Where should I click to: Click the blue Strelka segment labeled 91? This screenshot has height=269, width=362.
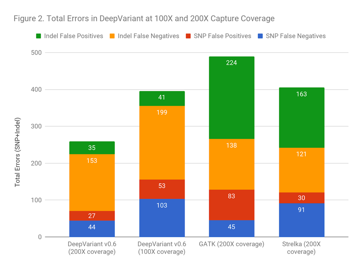[x=302, y=220]
